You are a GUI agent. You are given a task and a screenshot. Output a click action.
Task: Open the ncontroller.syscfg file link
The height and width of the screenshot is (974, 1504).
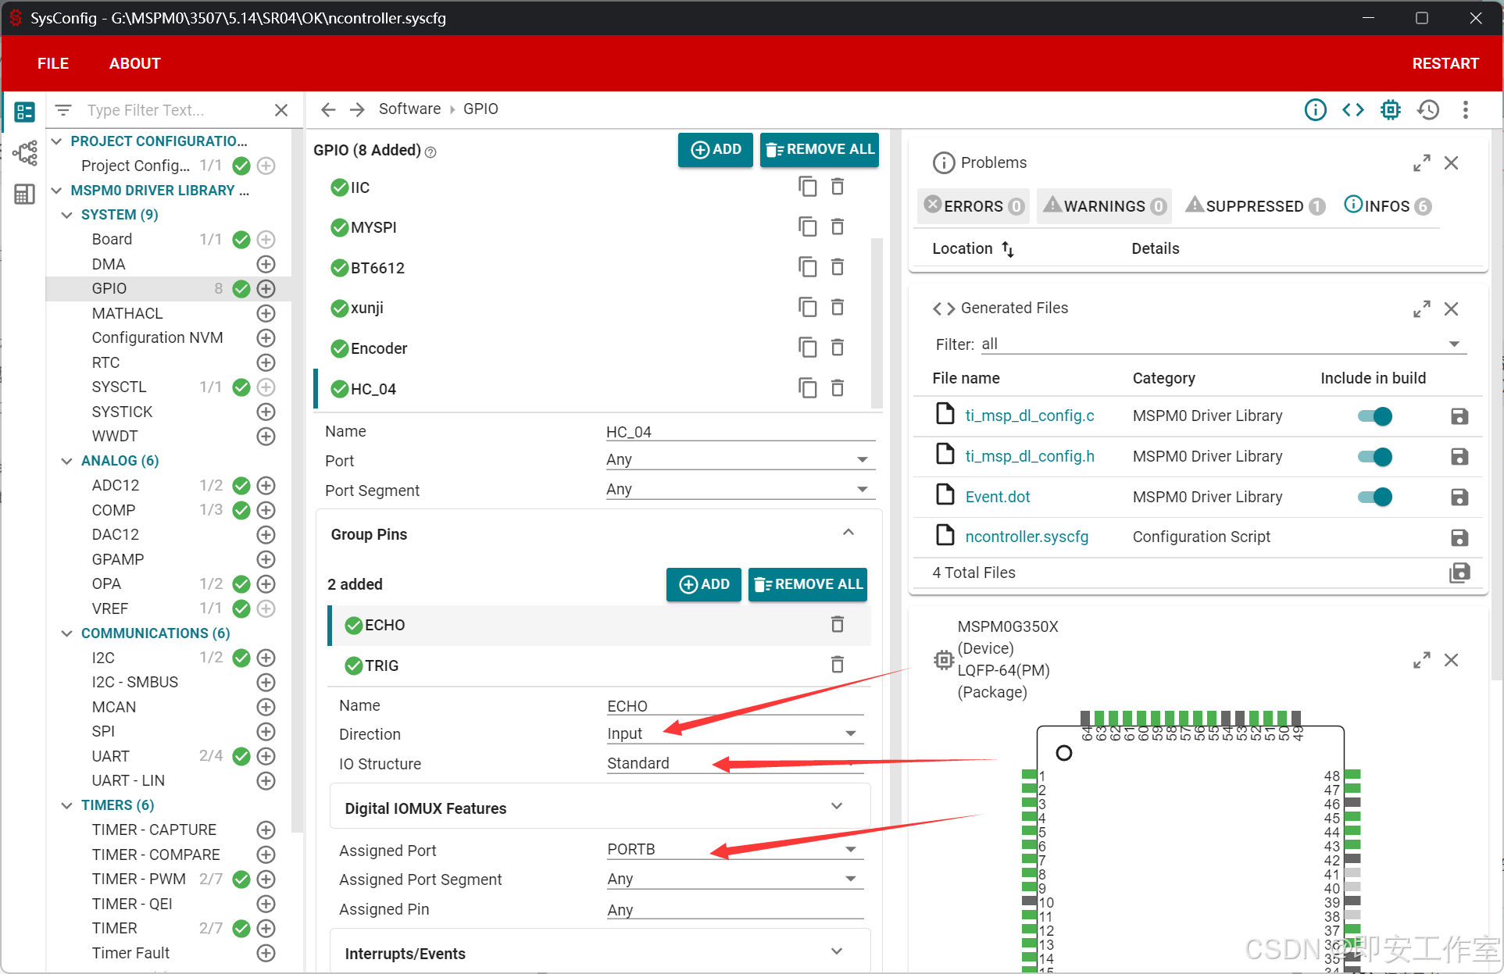pos(1026,537)
